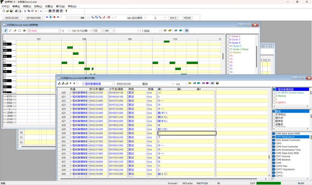Click the 4/4, 0 time signature button
Viewport: 312px width, 185px height.
click(x=173, y=18)
